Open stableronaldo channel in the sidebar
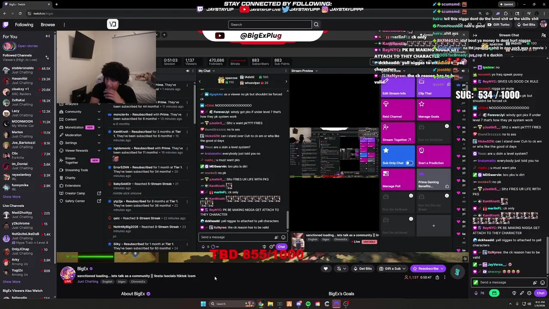The image size is (549, 309). [x=27, y=70]
